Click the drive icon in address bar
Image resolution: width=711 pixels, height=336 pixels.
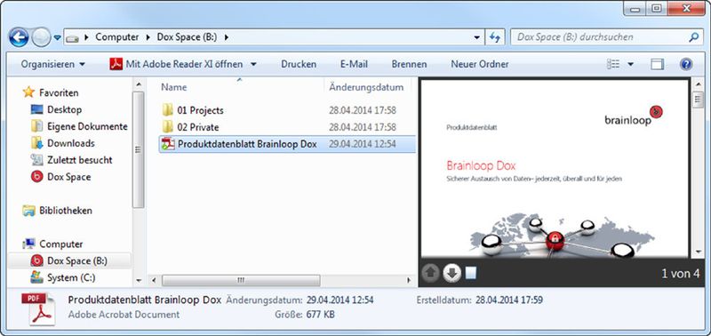(x=73, y=38)
